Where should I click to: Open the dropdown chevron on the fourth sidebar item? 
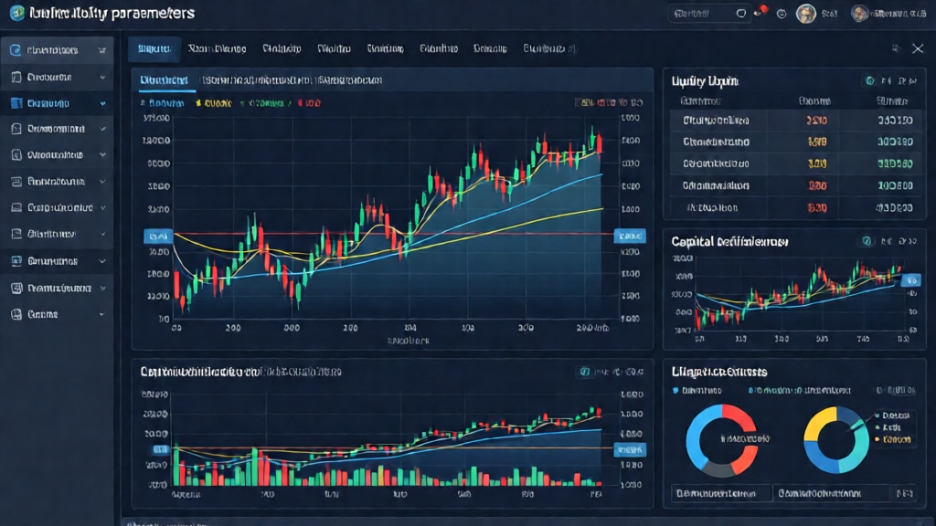pyautogui.click(x=102, y=128)
